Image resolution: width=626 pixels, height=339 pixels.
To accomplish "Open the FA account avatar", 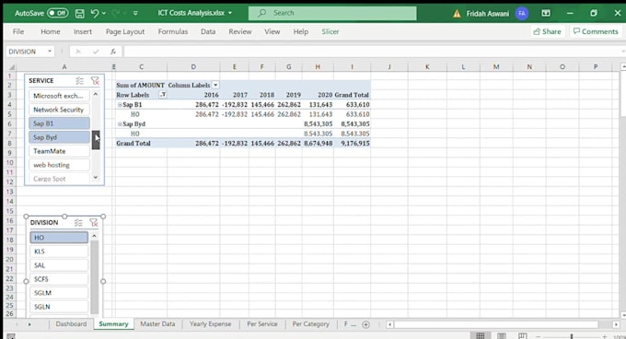I will tap(522, 13).
